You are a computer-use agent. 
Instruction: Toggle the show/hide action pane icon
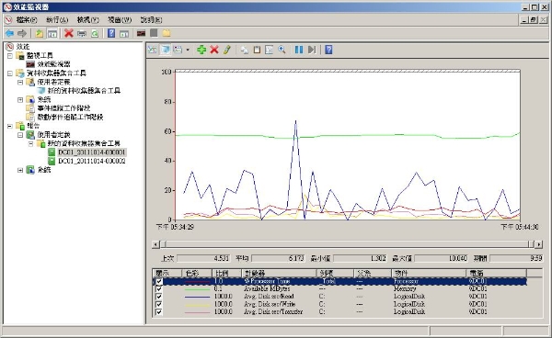pyautogui.click(x=124, y=33)
